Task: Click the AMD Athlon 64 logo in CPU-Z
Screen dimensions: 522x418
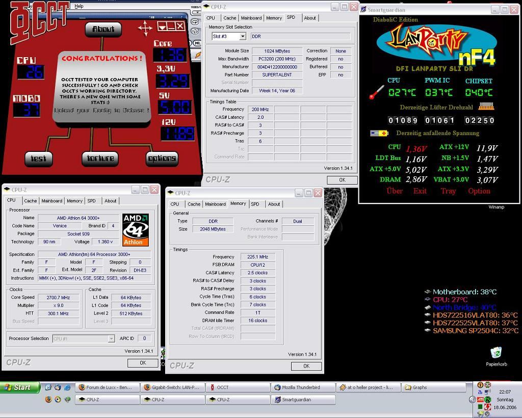Action: point(136,229)
